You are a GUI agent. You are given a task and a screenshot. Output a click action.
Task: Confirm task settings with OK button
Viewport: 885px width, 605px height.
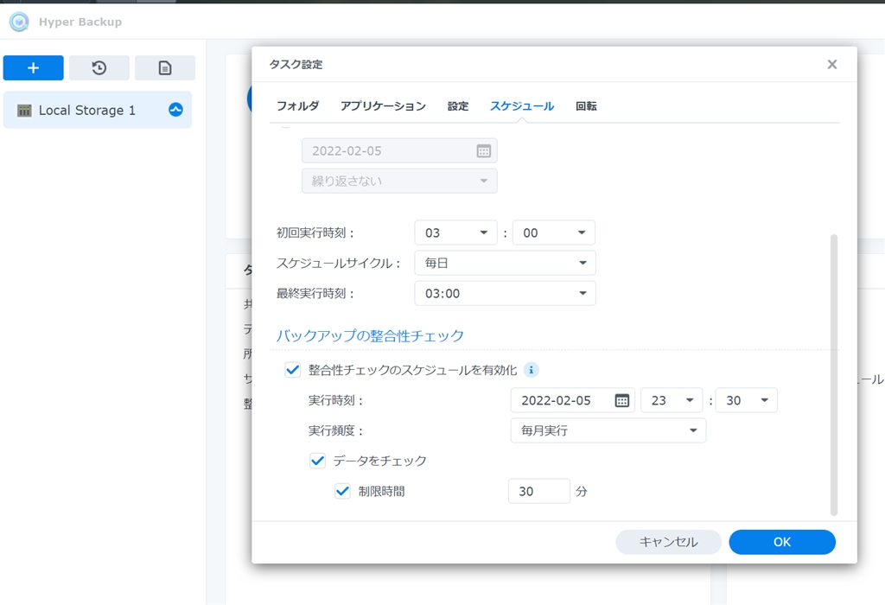[x=782, y=542]
